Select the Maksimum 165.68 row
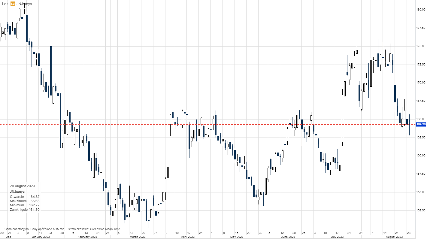The width and height of the screenshot is (427, 239). [25, 201]
